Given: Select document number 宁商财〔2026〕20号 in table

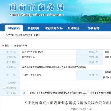Looking at the screenshot, I should (x=32, y=75).
